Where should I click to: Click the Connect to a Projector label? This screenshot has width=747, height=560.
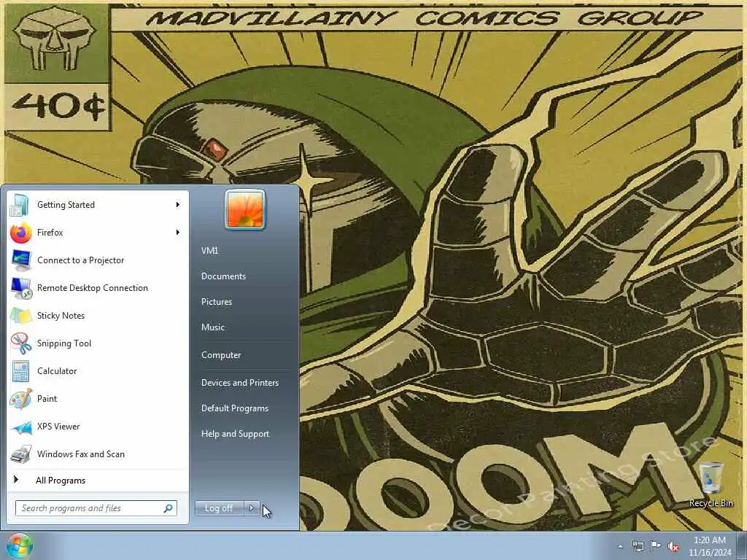(x=80, y=260)
